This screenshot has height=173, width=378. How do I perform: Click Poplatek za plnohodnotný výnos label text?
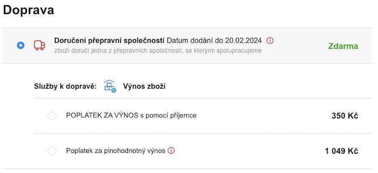tap(116, 151)
